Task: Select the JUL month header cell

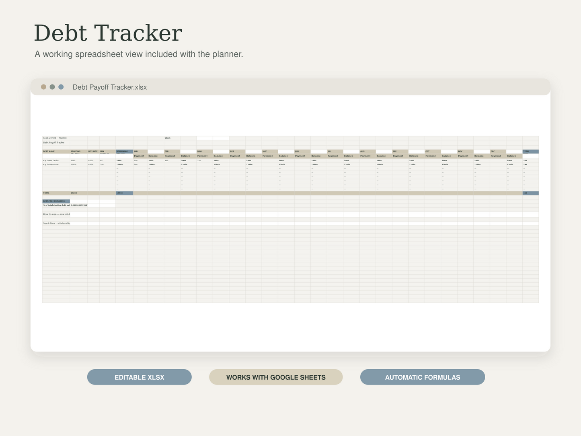Action: click(x=335, y=152)
